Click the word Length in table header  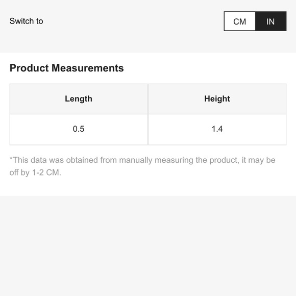79,99
